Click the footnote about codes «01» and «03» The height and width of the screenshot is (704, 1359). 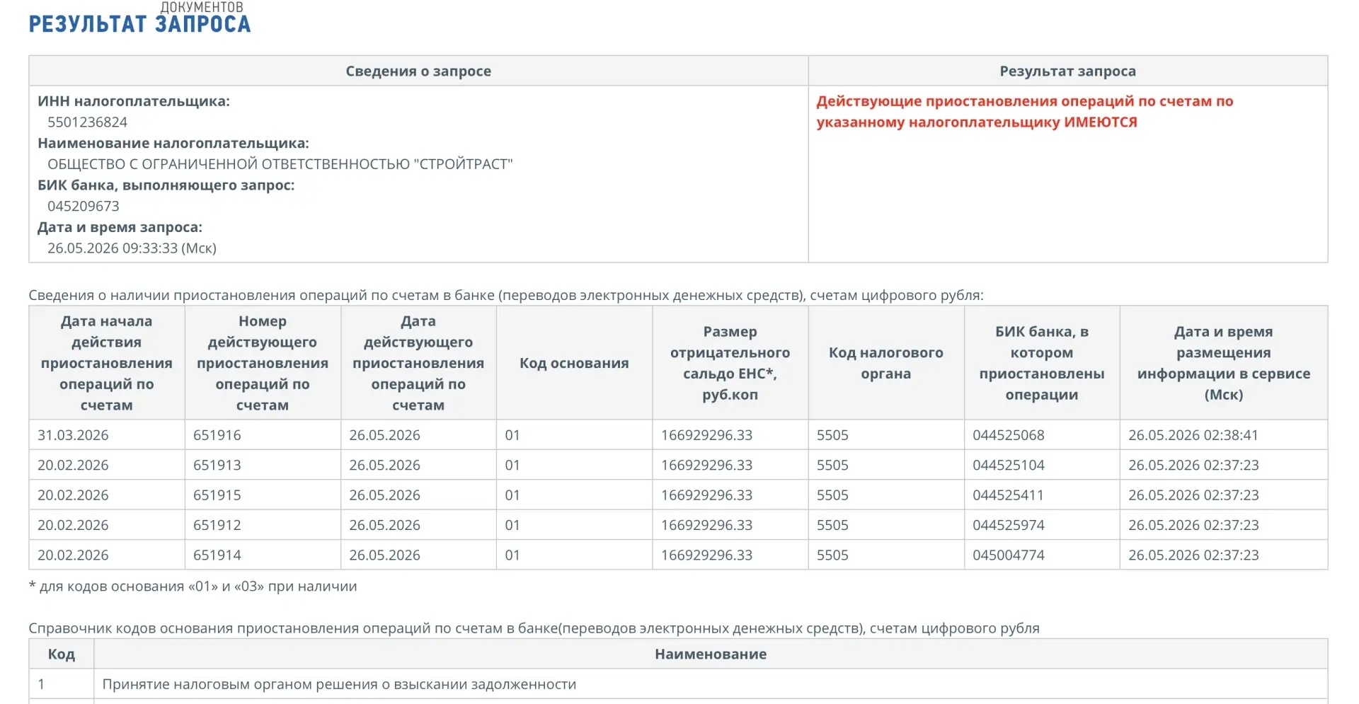(x=193, y=587)
